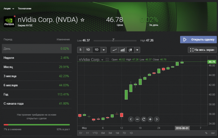Choose the first 1D interval button
Screen dimensions: 218x138
click(88, 50)
